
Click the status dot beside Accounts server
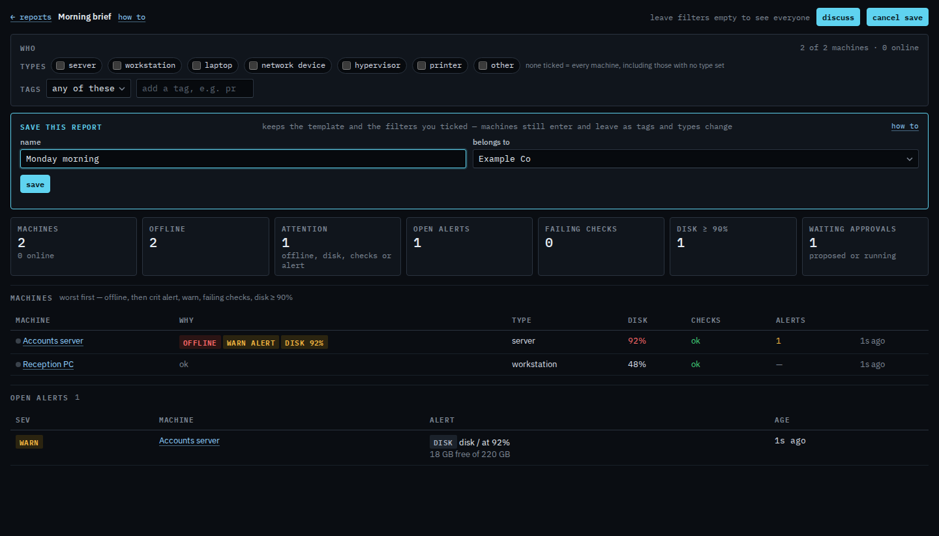[18, 341]
